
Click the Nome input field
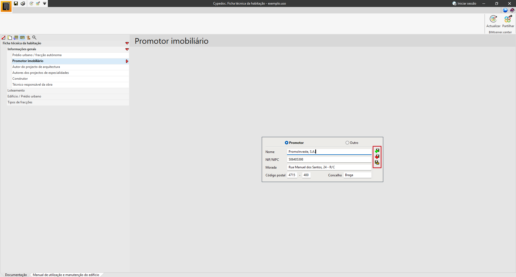329,152
